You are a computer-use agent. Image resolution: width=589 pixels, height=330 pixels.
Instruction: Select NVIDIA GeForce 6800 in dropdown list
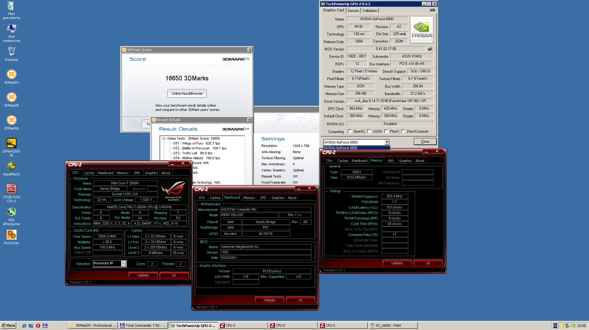coord(356,148)
